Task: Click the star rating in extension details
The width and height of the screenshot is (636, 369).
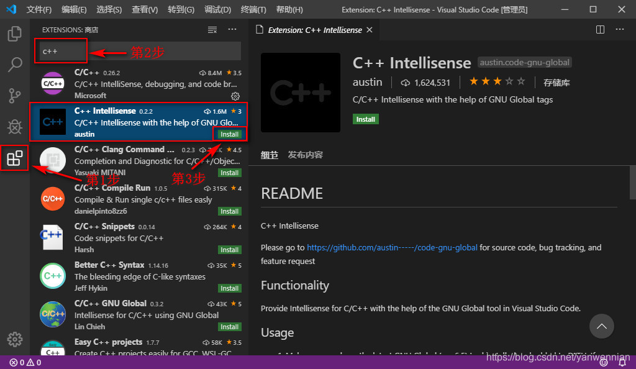Action: (x=497, y=81)
